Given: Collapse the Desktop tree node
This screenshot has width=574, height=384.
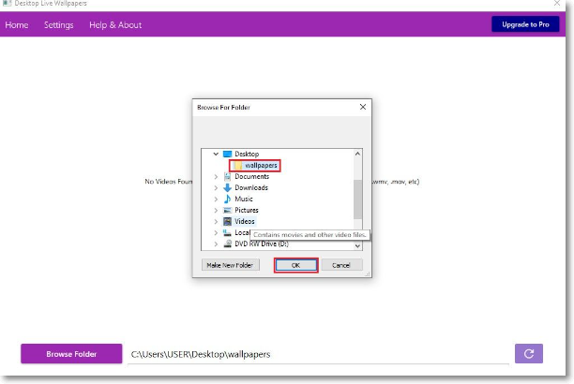Looking at the screenshot, I should tap(216, 154).
